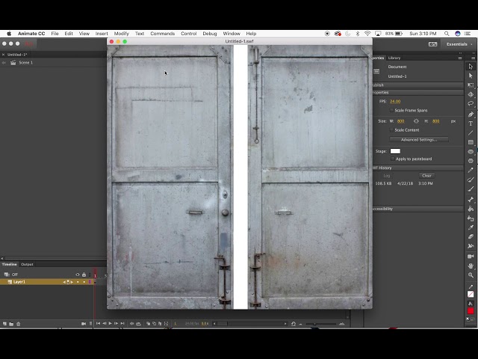Select the PolyStar tool
The width and height of the screenshot is (478, 359).
point(471,161)
